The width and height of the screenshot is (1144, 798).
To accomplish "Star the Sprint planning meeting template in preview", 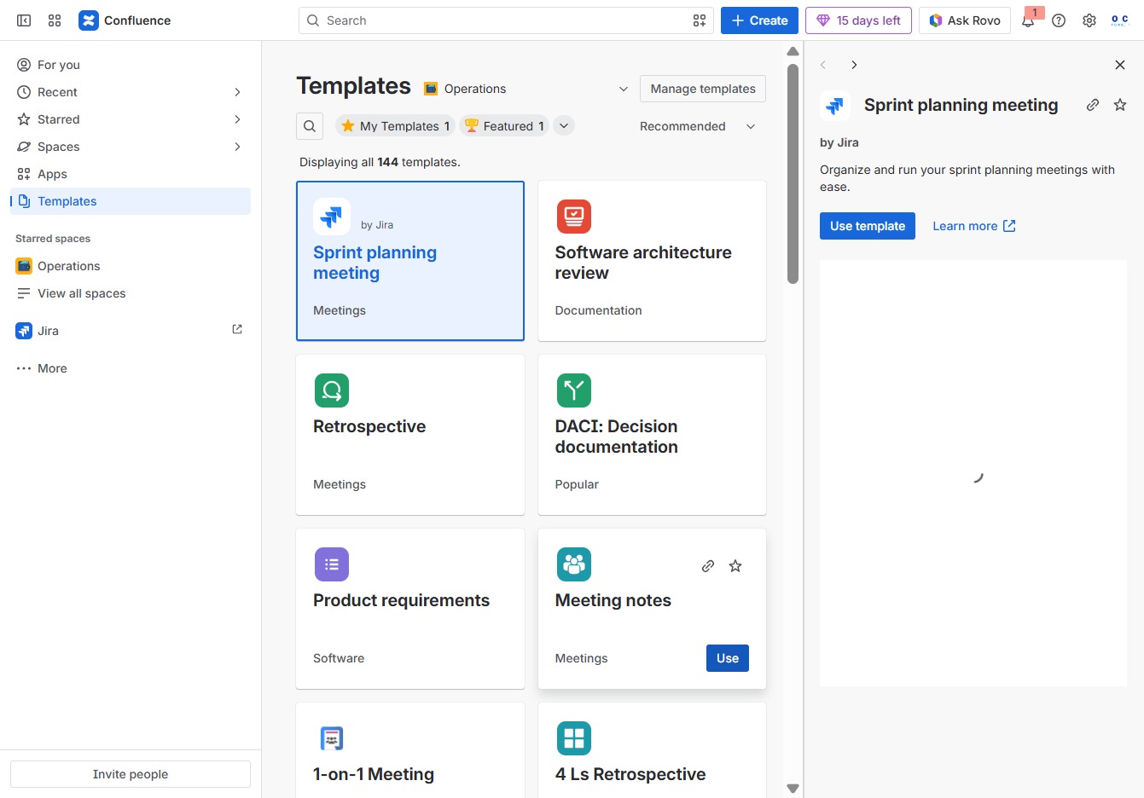I will coord(1120,105).
